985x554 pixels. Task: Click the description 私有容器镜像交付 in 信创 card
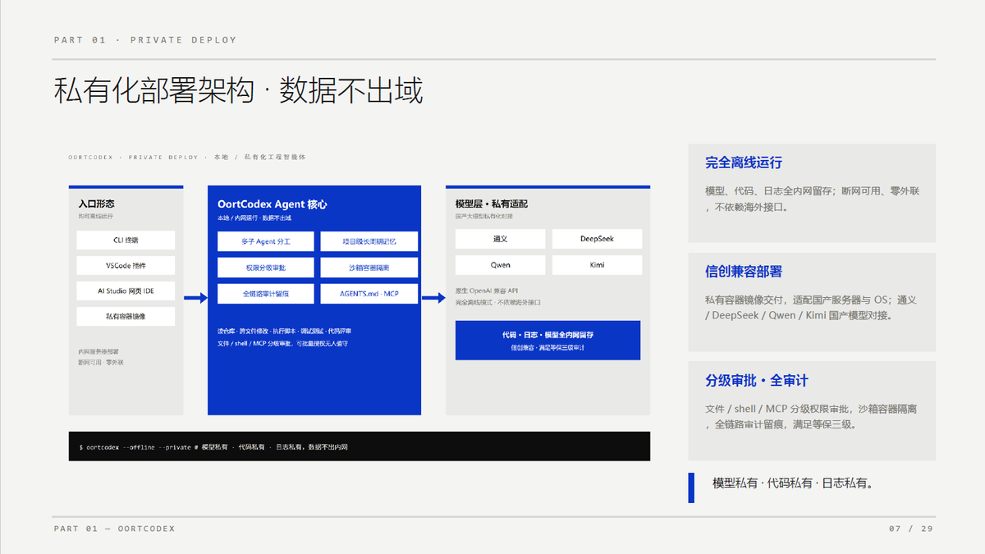pos(810,308)
